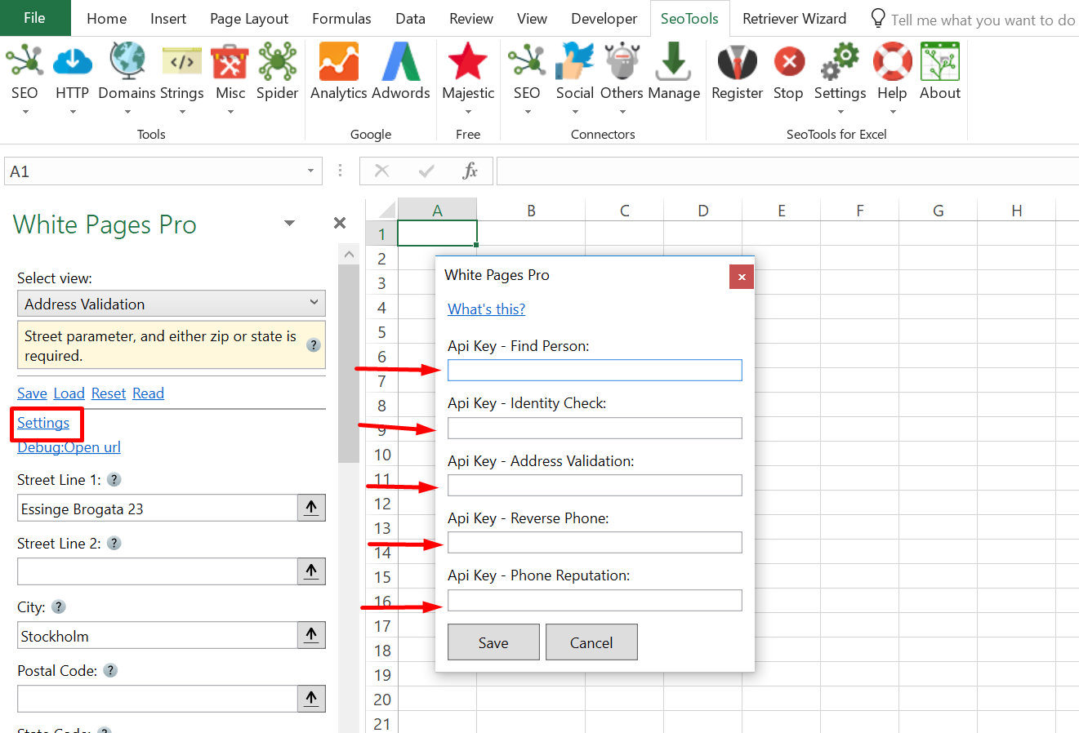Screen dimensions: 1079x733
Task: Switch to the Page Layout tab
Action: pos(249,19)
